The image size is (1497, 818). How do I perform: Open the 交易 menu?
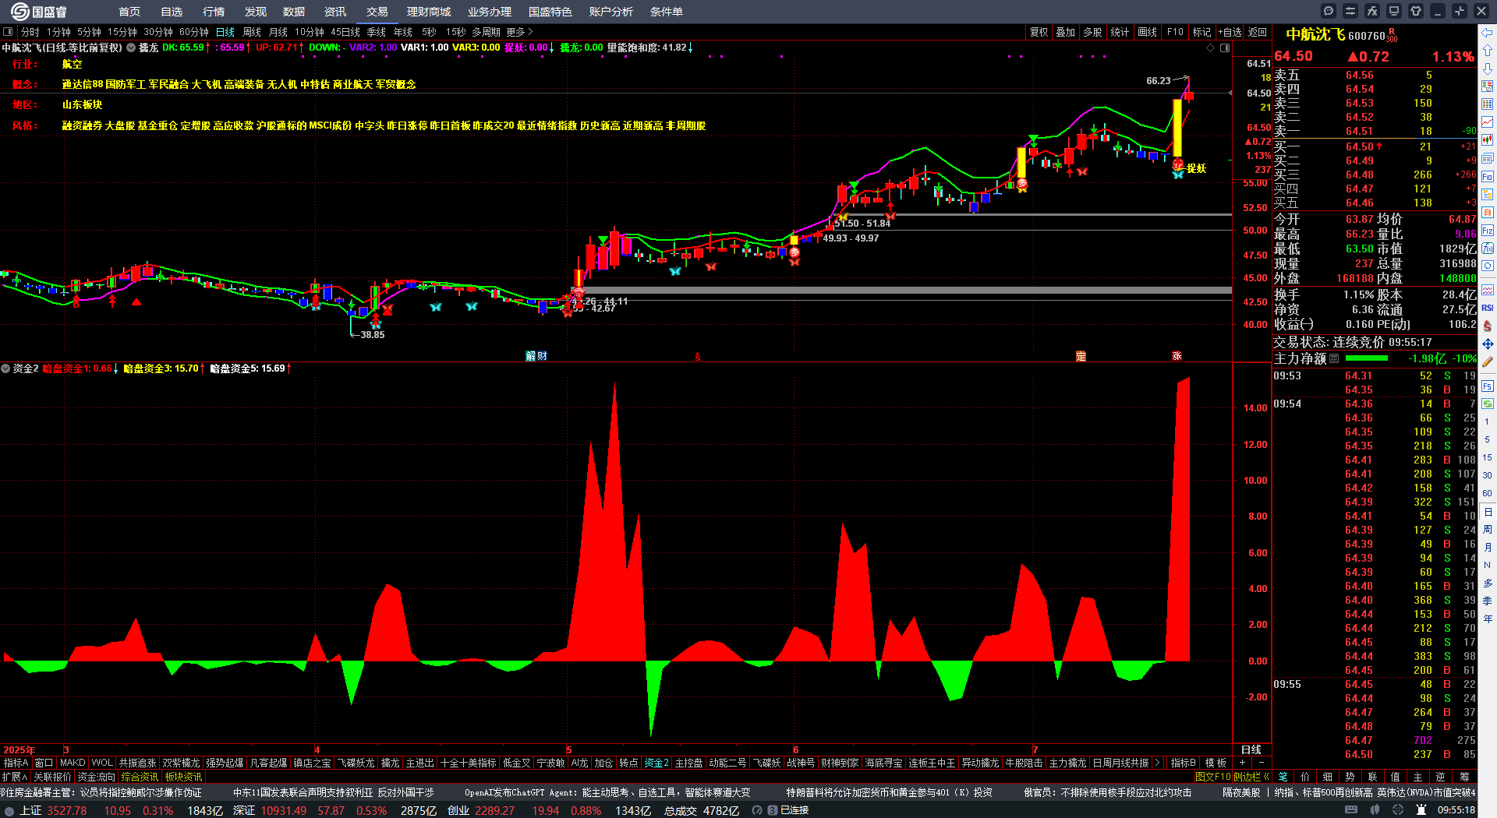pyautogui.click(x=377, y=12)
